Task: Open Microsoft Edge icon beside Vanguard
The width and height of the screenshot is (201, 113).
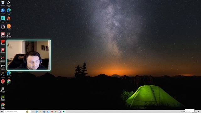Action: click(9, 74)
